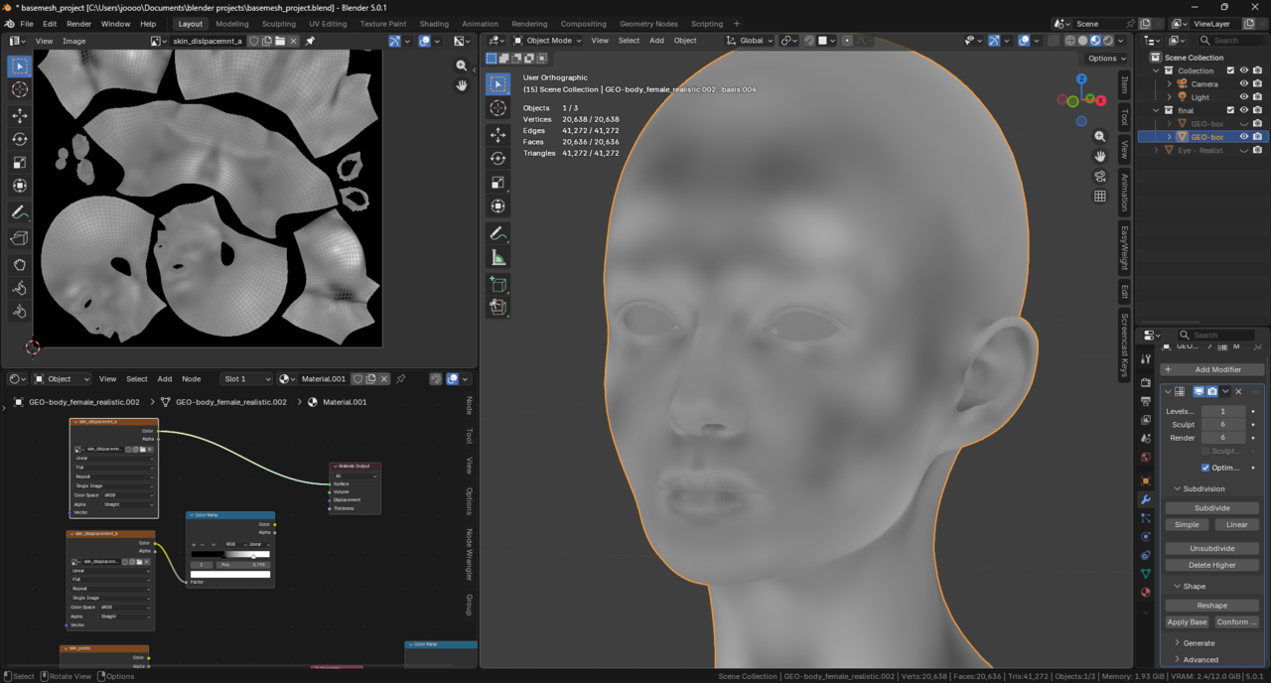Open Output properties tab icon

1146,401
